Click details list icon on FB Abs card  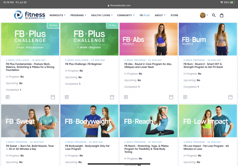tap(126, 97)
